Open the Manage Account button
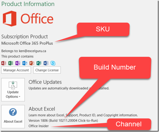This screenshot has width=159, height=132. (16, 70)
